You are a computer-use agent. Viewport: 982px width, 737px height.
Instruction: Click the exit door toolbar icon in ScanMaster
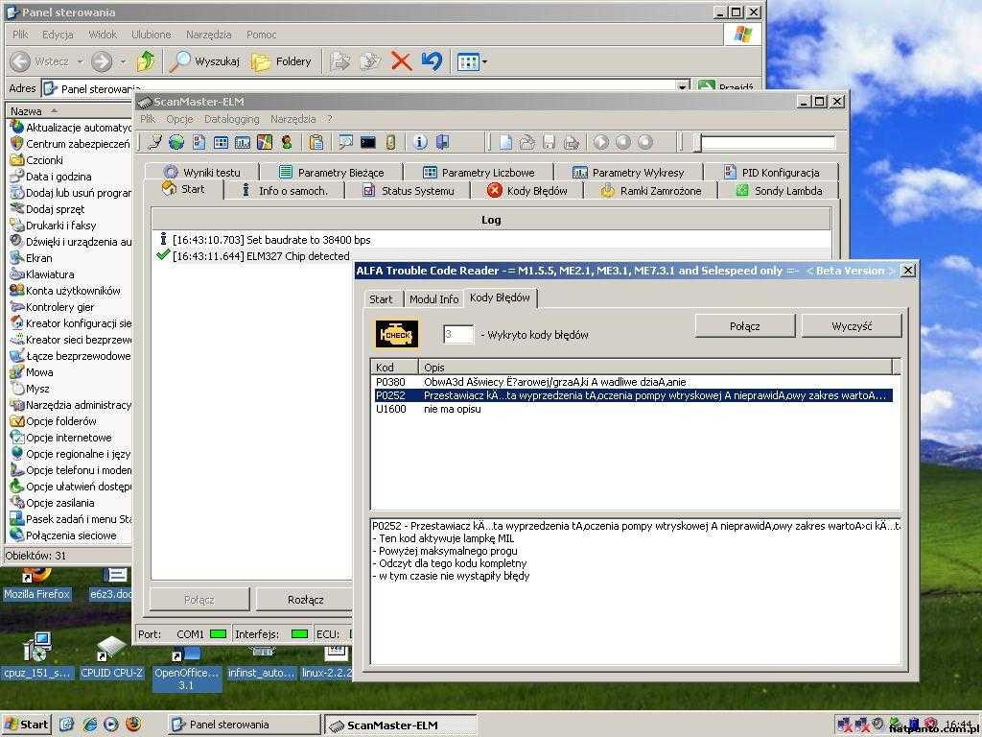[x=442, y=142]
